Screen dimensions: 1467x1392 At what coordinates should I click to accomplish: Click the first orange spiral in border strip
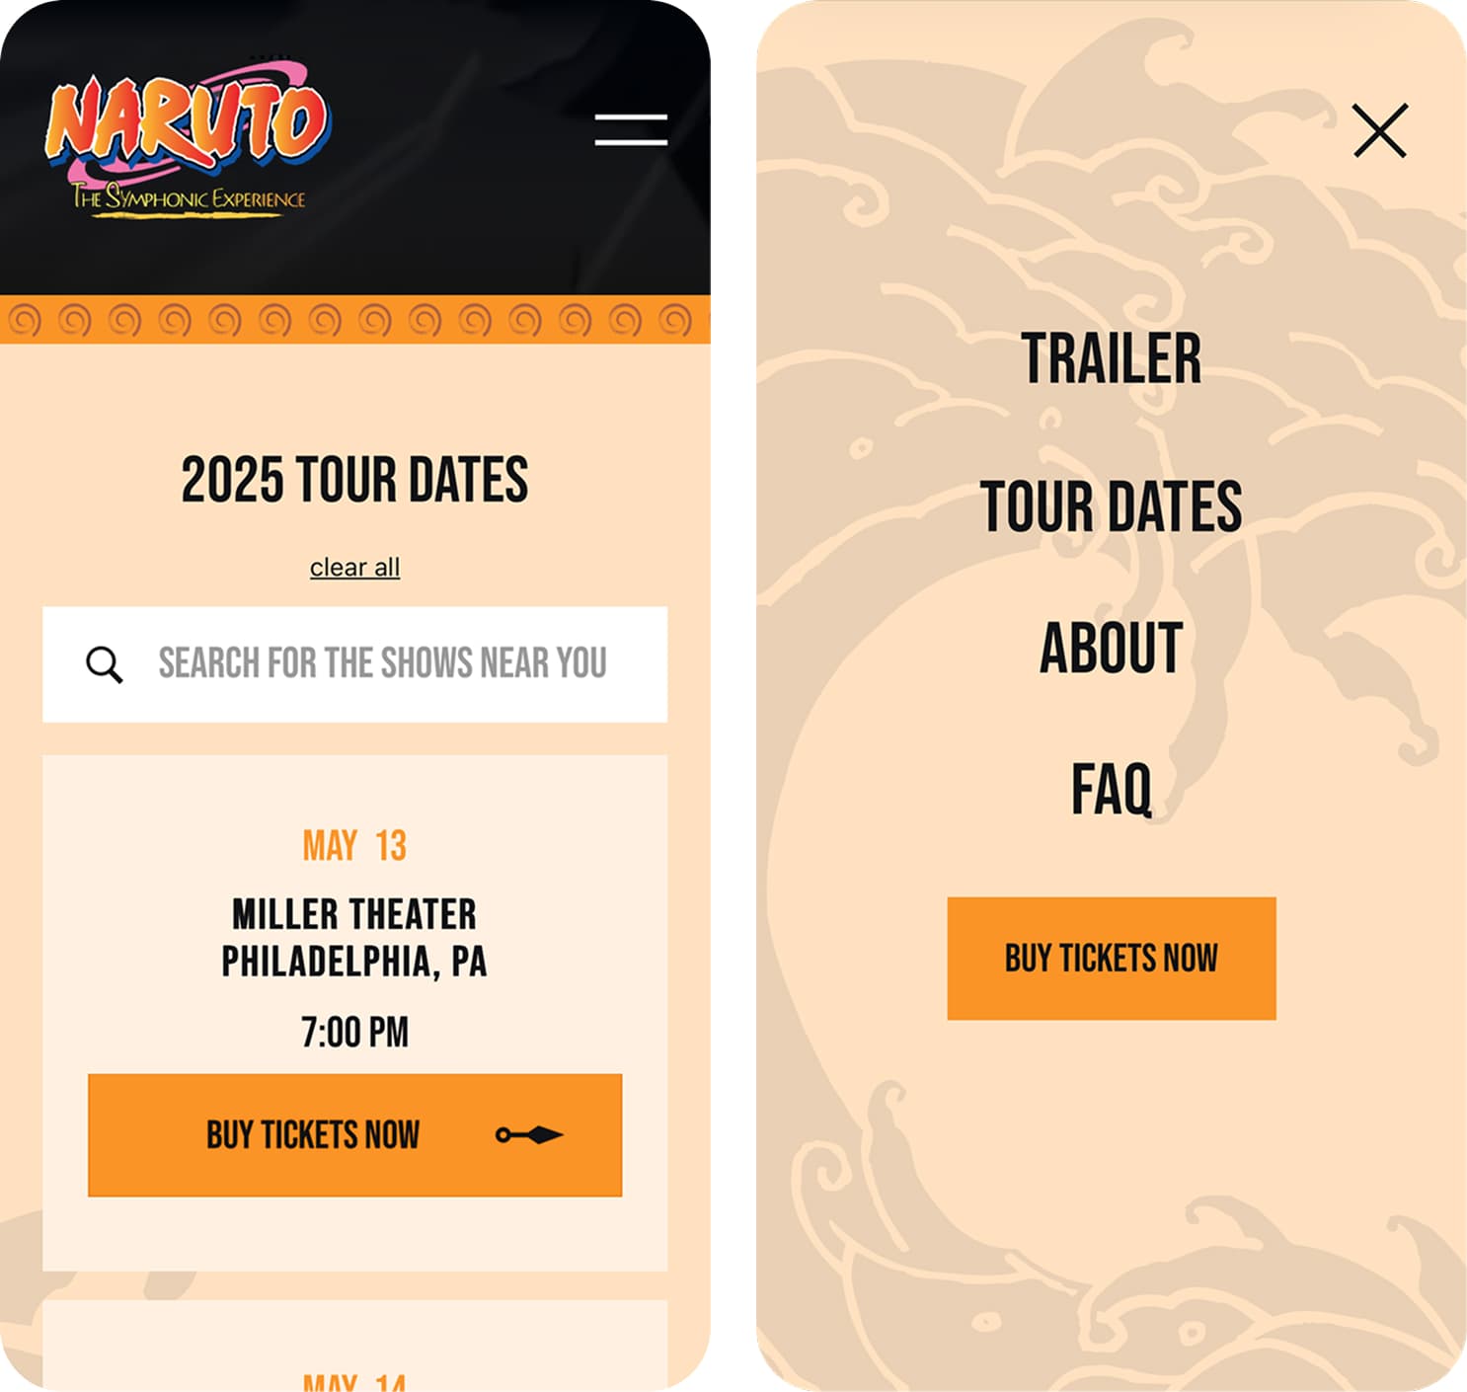click(x=24, y=320)
